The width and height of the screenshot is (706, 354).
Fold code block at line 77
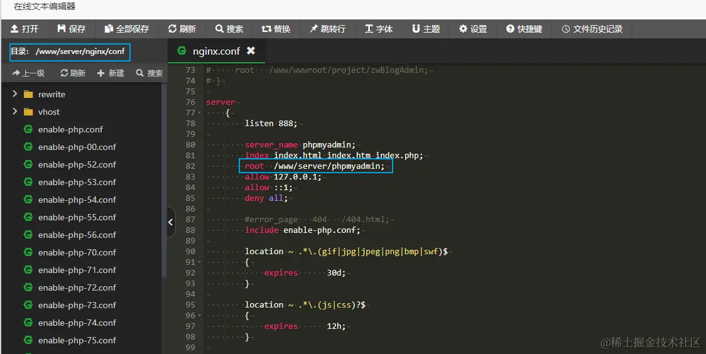[x=200, y=113]
